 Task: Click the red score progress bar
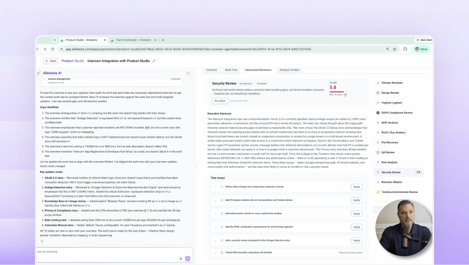click(x=338, y=92)
